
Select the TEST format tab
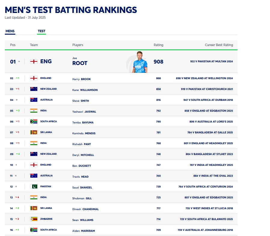(41, 31)
